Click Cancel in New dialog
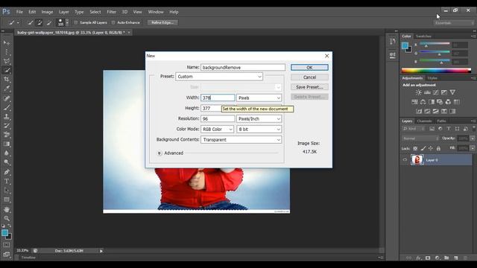477x268 pixels. tap(309, 77)
